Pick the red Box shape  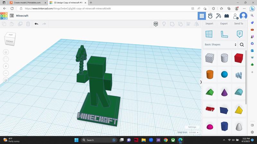tap(239, 58)
